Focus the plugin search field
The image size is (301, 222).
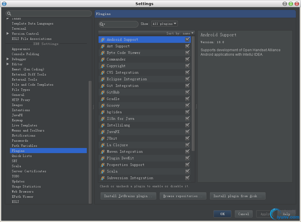pyautogui.click(x=118, y=24)
